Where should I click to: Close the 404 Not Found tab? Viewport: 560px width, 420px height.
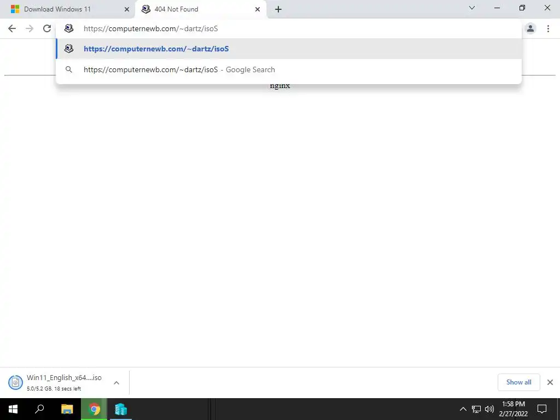click(x=258, y=9)
